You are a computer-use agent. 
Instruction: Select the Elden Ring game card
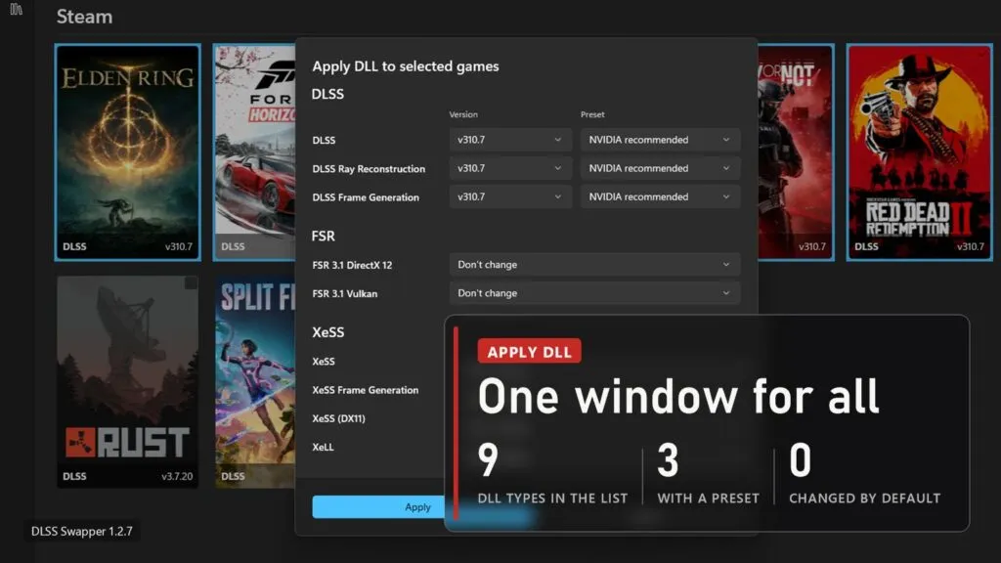[128, 152]
